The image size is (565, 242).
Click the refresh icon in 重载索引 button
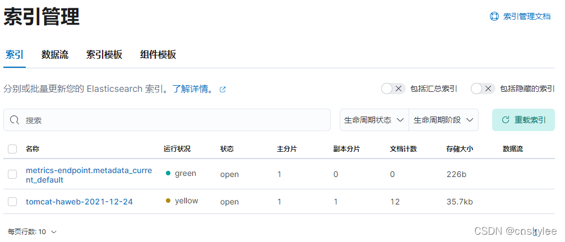506,120
